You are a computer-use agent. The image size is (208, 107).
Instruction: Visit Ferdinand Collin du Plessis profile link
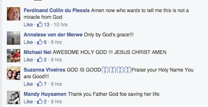click(57, 10)
